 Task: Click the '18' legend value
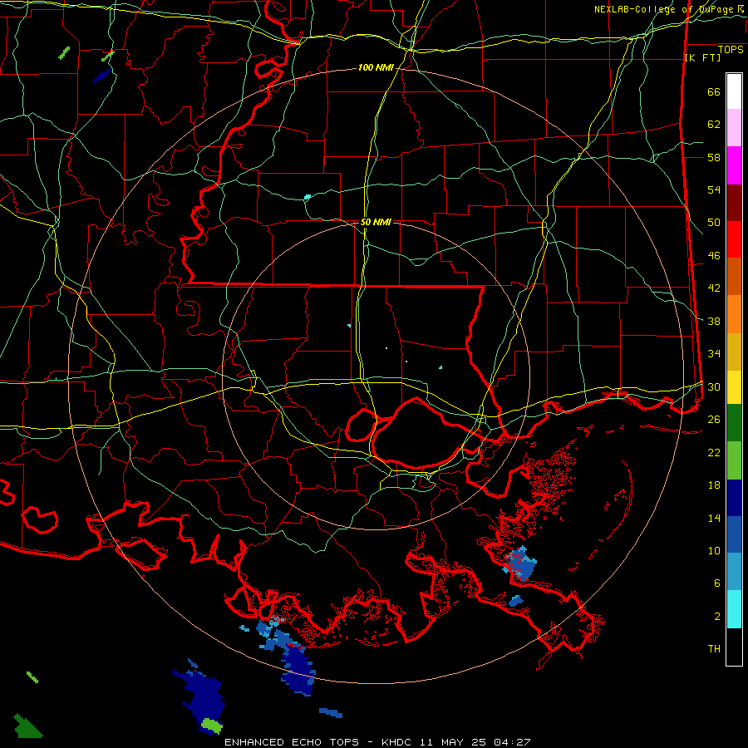pos(714,485)
